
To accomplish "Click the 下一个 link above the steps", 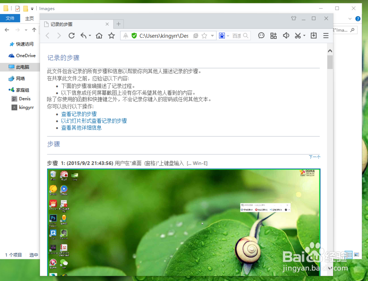I will coord(315,156).
